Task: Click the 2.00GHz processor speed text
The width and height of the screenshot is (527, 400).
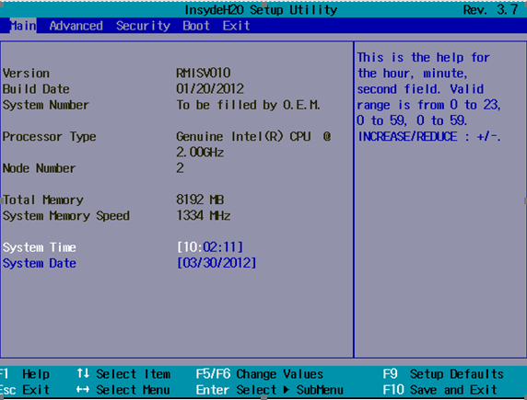Action: pos(200,153)
